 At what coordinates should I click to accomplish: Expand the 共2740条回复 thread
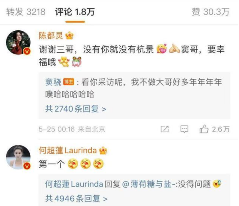(75, 109)
